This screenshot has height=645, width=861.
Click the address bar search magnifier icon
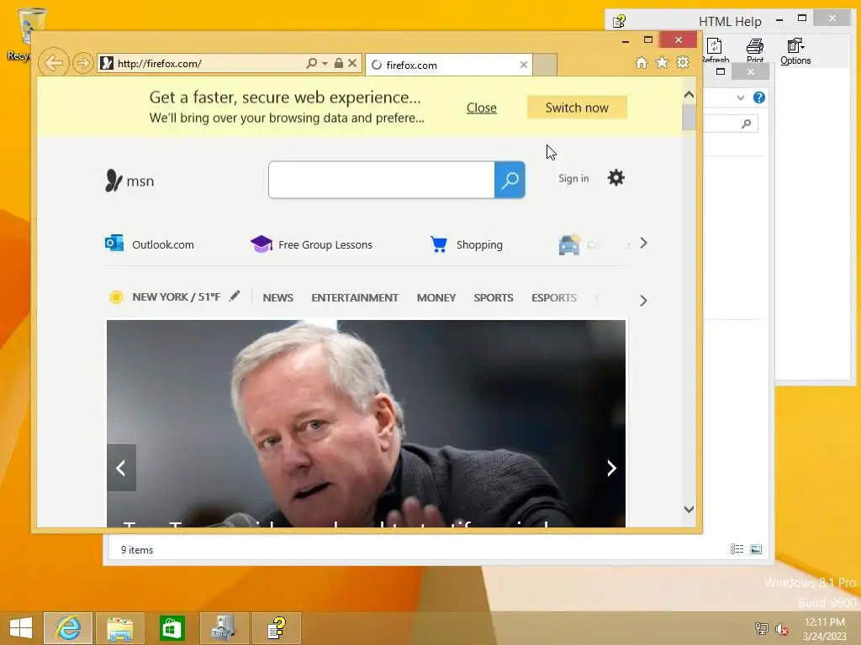coord(311,63)
